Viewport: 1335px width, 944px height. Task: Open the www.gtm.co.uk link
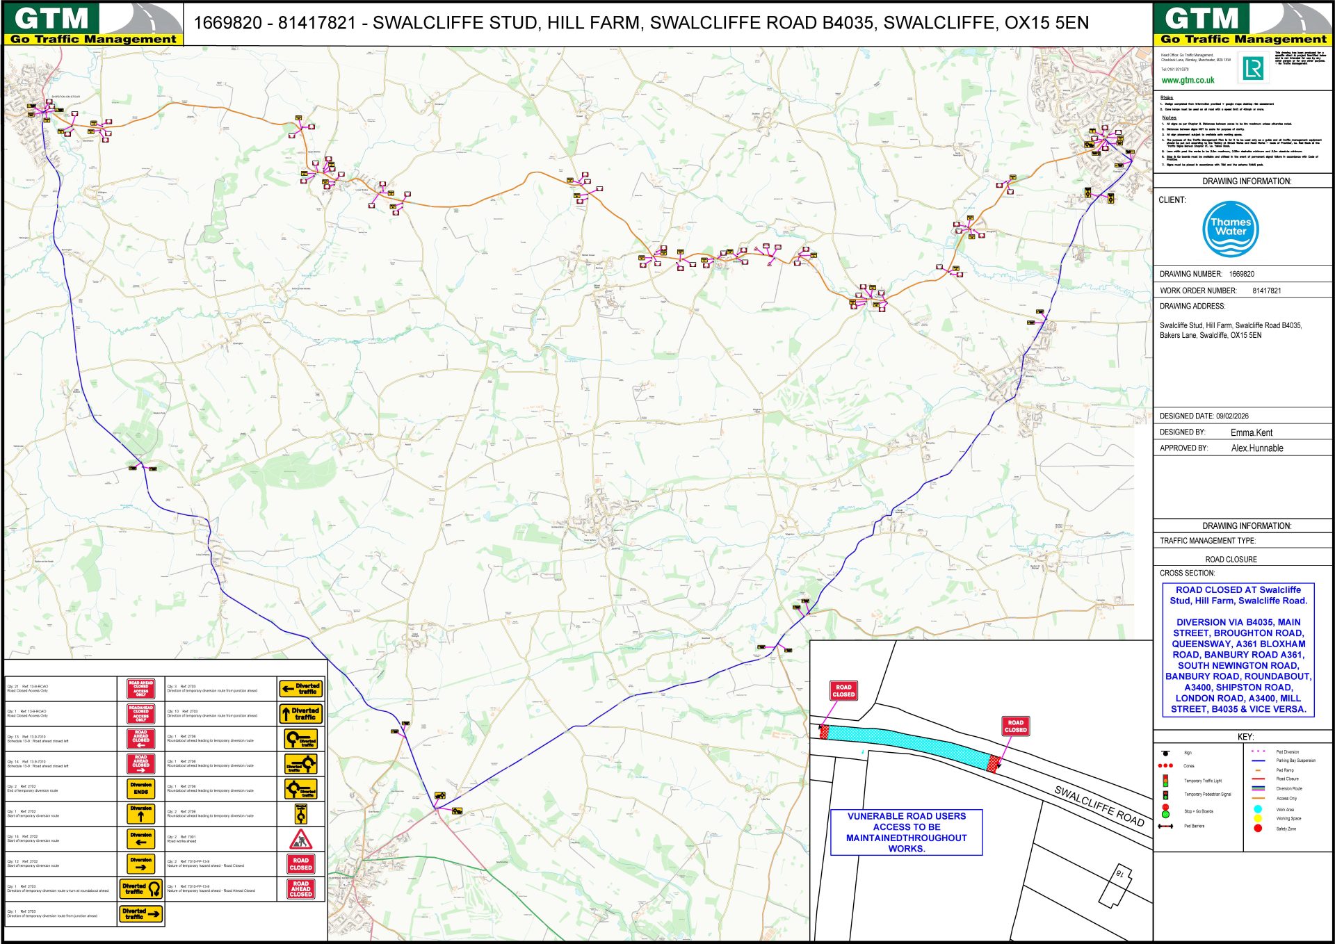[1188, 81]
